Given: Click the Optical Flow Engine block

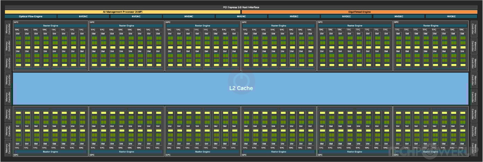Looking at the screenshot, I should [x=31, y=16].
